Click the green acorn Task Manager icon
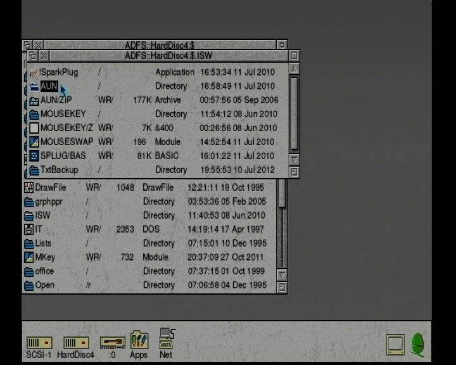 (x=417, y=344)
